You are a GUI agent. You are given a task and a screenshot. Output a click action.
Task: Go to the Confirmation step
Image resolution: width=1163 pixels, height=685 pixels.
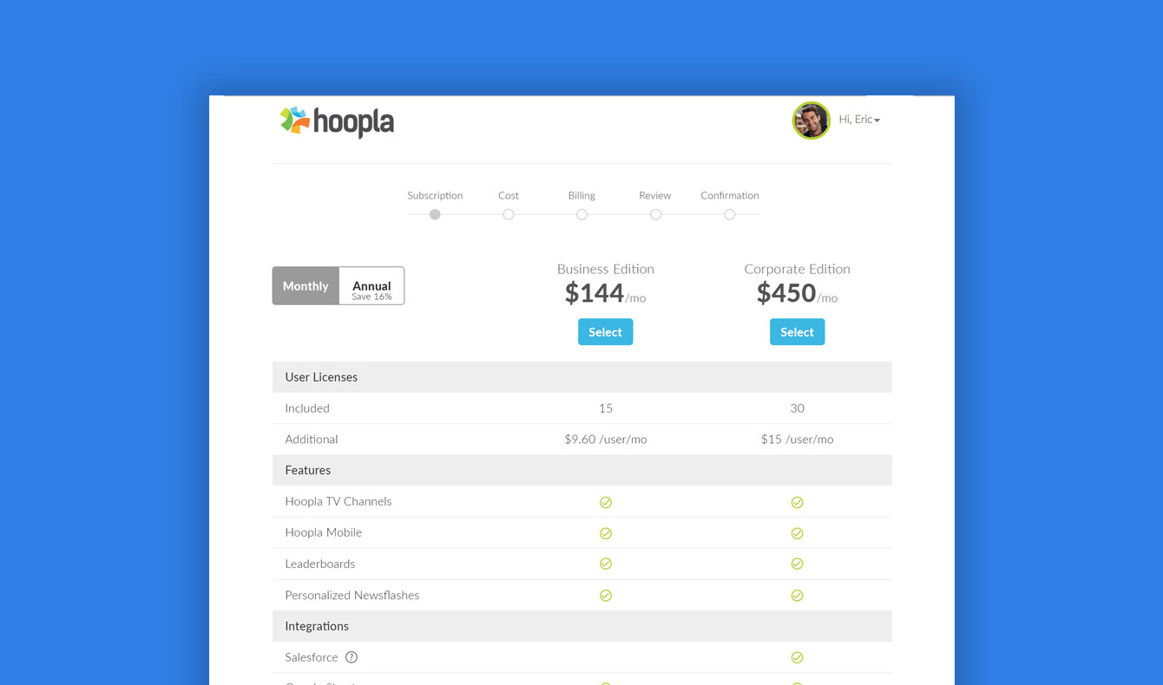tap(729, 214)
